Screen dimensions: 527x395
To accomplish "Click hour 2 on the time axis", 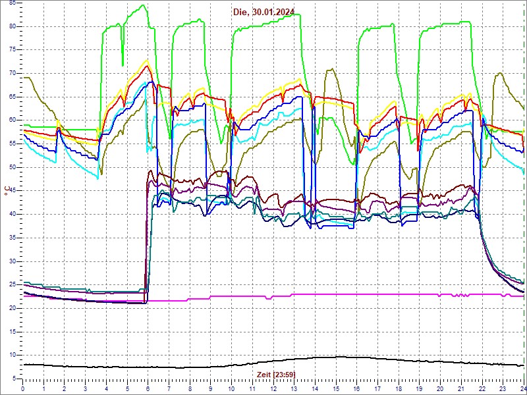I will [x=65, y=388].
